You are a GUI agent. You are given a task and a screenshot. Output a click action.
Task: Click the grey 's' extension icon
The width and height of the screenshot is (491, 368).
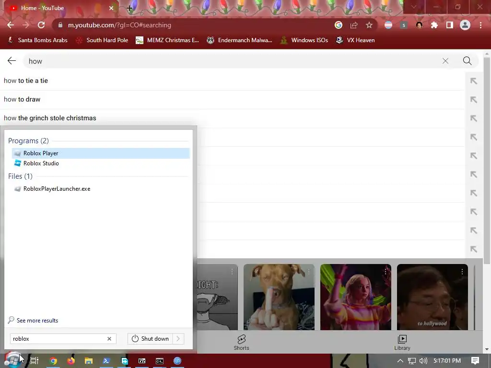[404, 25]
